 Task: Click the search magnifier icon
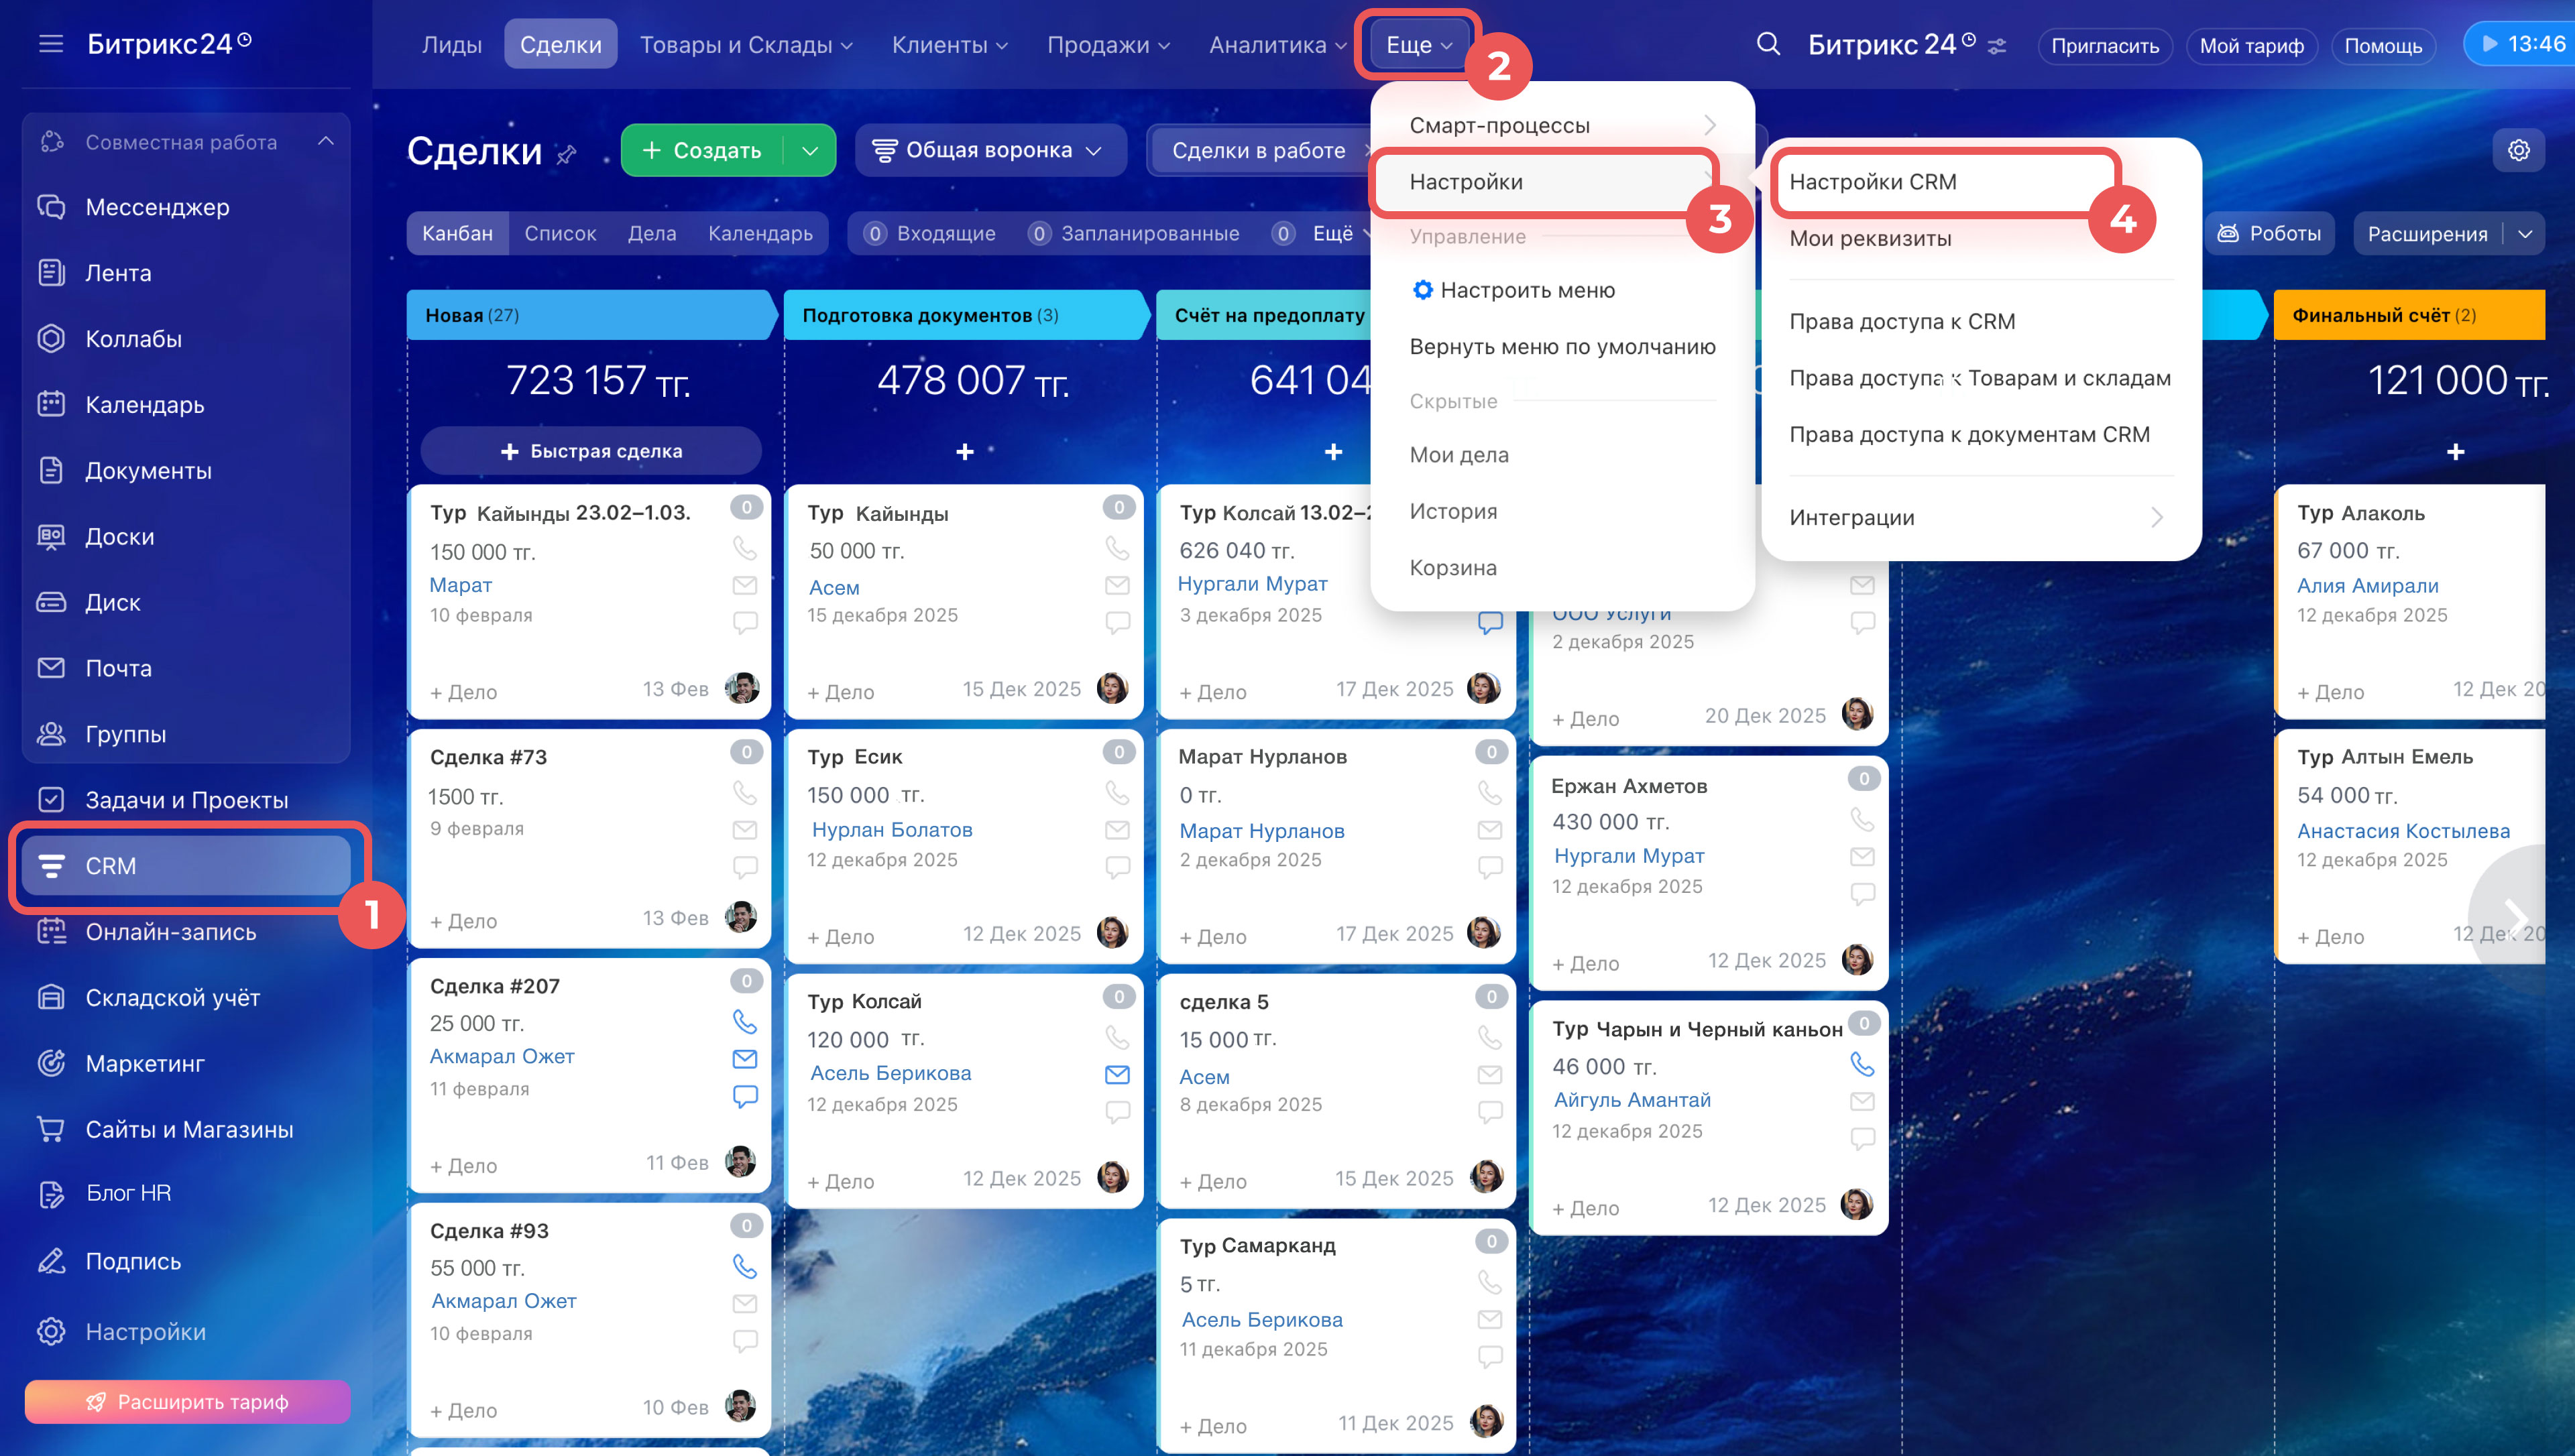pos(1767,44)
